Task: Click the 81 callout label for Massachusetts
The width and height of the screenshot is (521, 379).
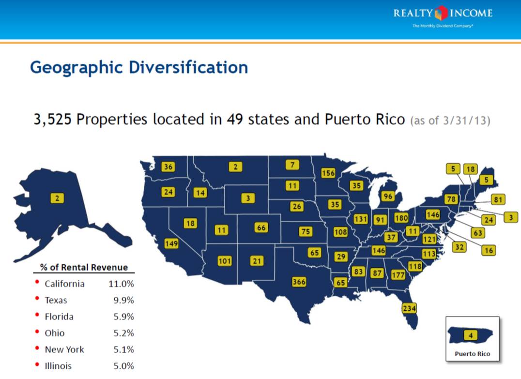Action: (497, 199)
